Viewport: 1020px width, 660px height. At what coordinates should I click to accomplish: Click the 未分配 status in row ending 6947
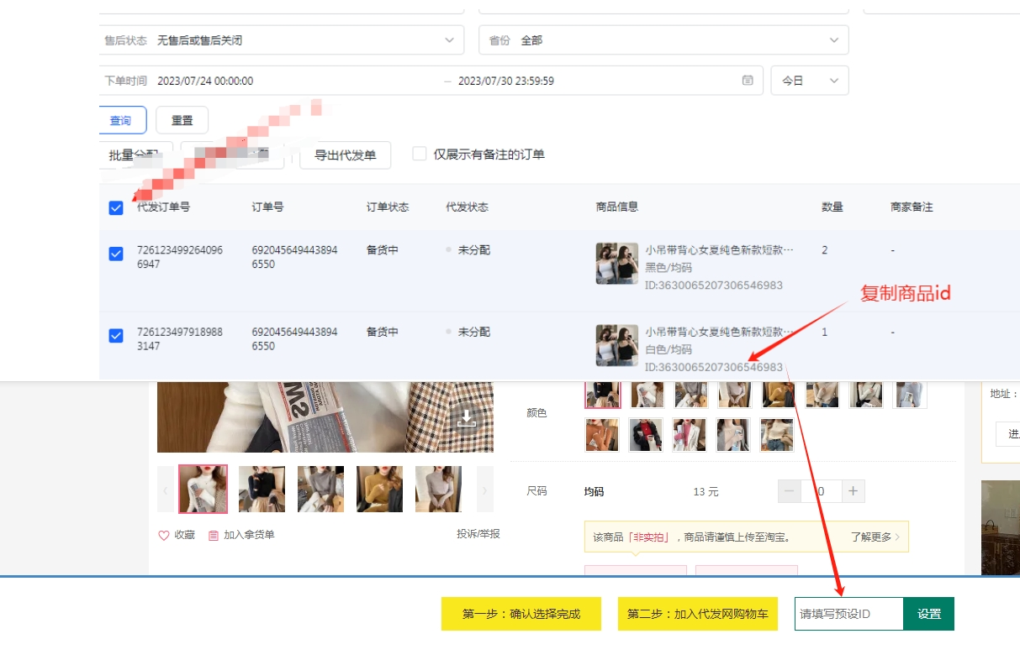[x=474, y=249]
